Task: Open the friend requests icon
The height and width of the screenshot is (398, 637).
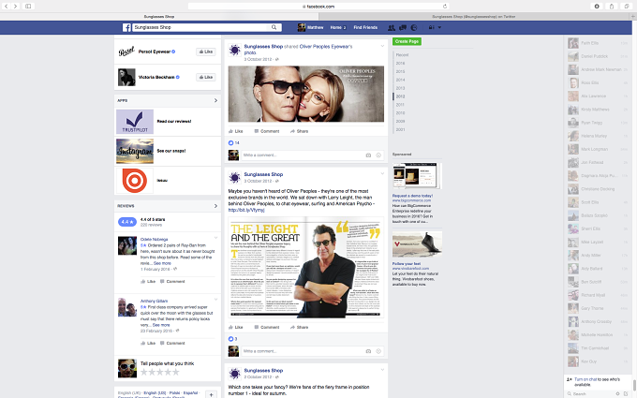Action: tap(392, 27)
